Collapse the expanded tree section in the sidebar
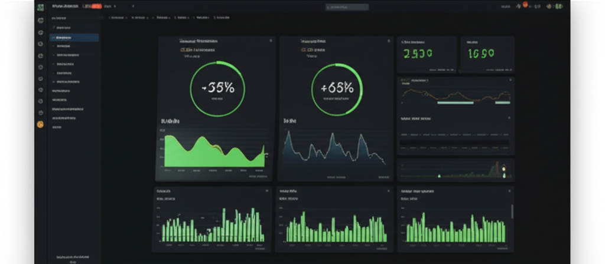The width and height of the screenshot is (605, 264). (53, 28)
